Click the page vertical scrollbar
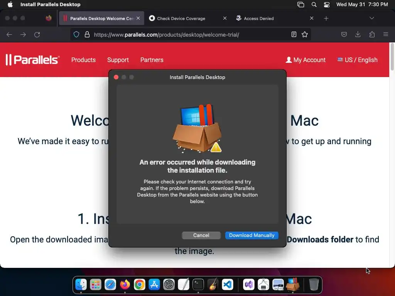 click(392, 57)
